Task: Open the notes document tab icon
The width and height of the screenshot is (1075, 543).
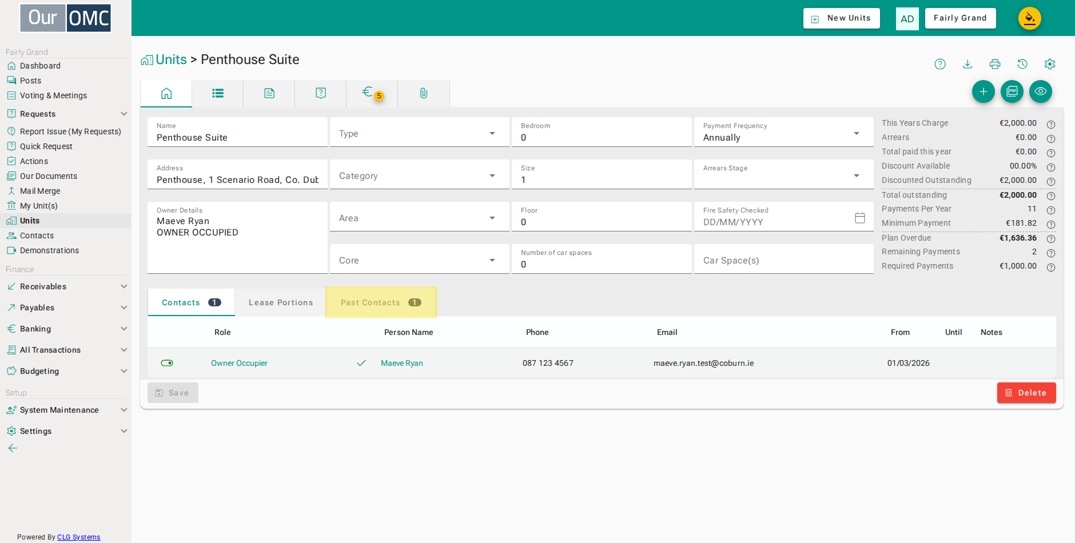Action: pyautogui.click(x=269, y=93)
